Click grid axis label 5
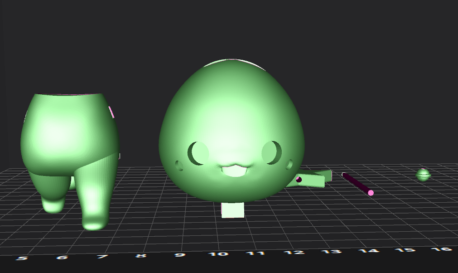Viewport: 458px width, 273px height. [x=22, y=258]
